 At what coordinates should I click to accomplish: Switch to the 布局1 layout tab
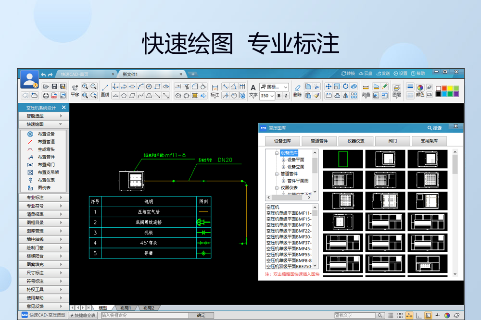[x=126, y=308]
